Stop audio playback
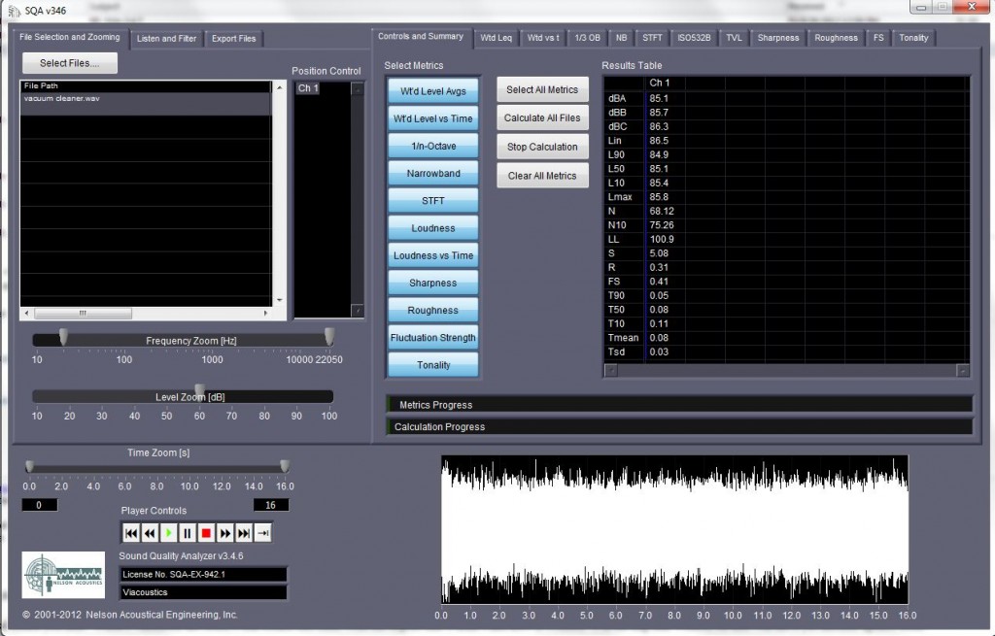 point(205,532)
